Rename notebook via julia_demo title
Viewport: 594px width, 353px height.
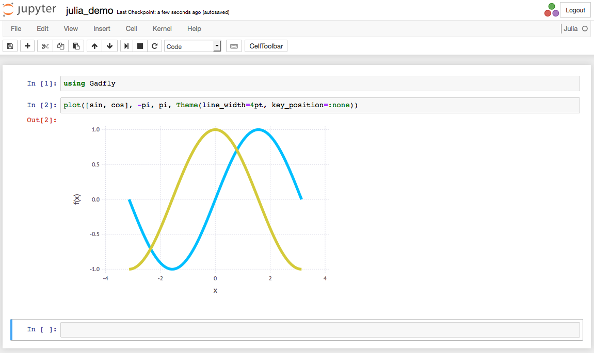pyautogui.click(x=90, y=11)
